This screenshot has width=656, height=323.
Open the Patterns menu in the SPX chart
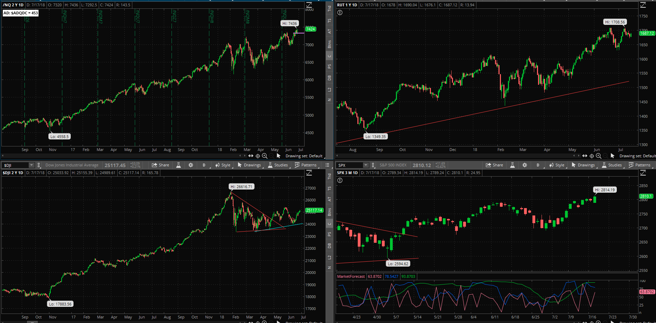pyautogui.click(x=640, y=165)
